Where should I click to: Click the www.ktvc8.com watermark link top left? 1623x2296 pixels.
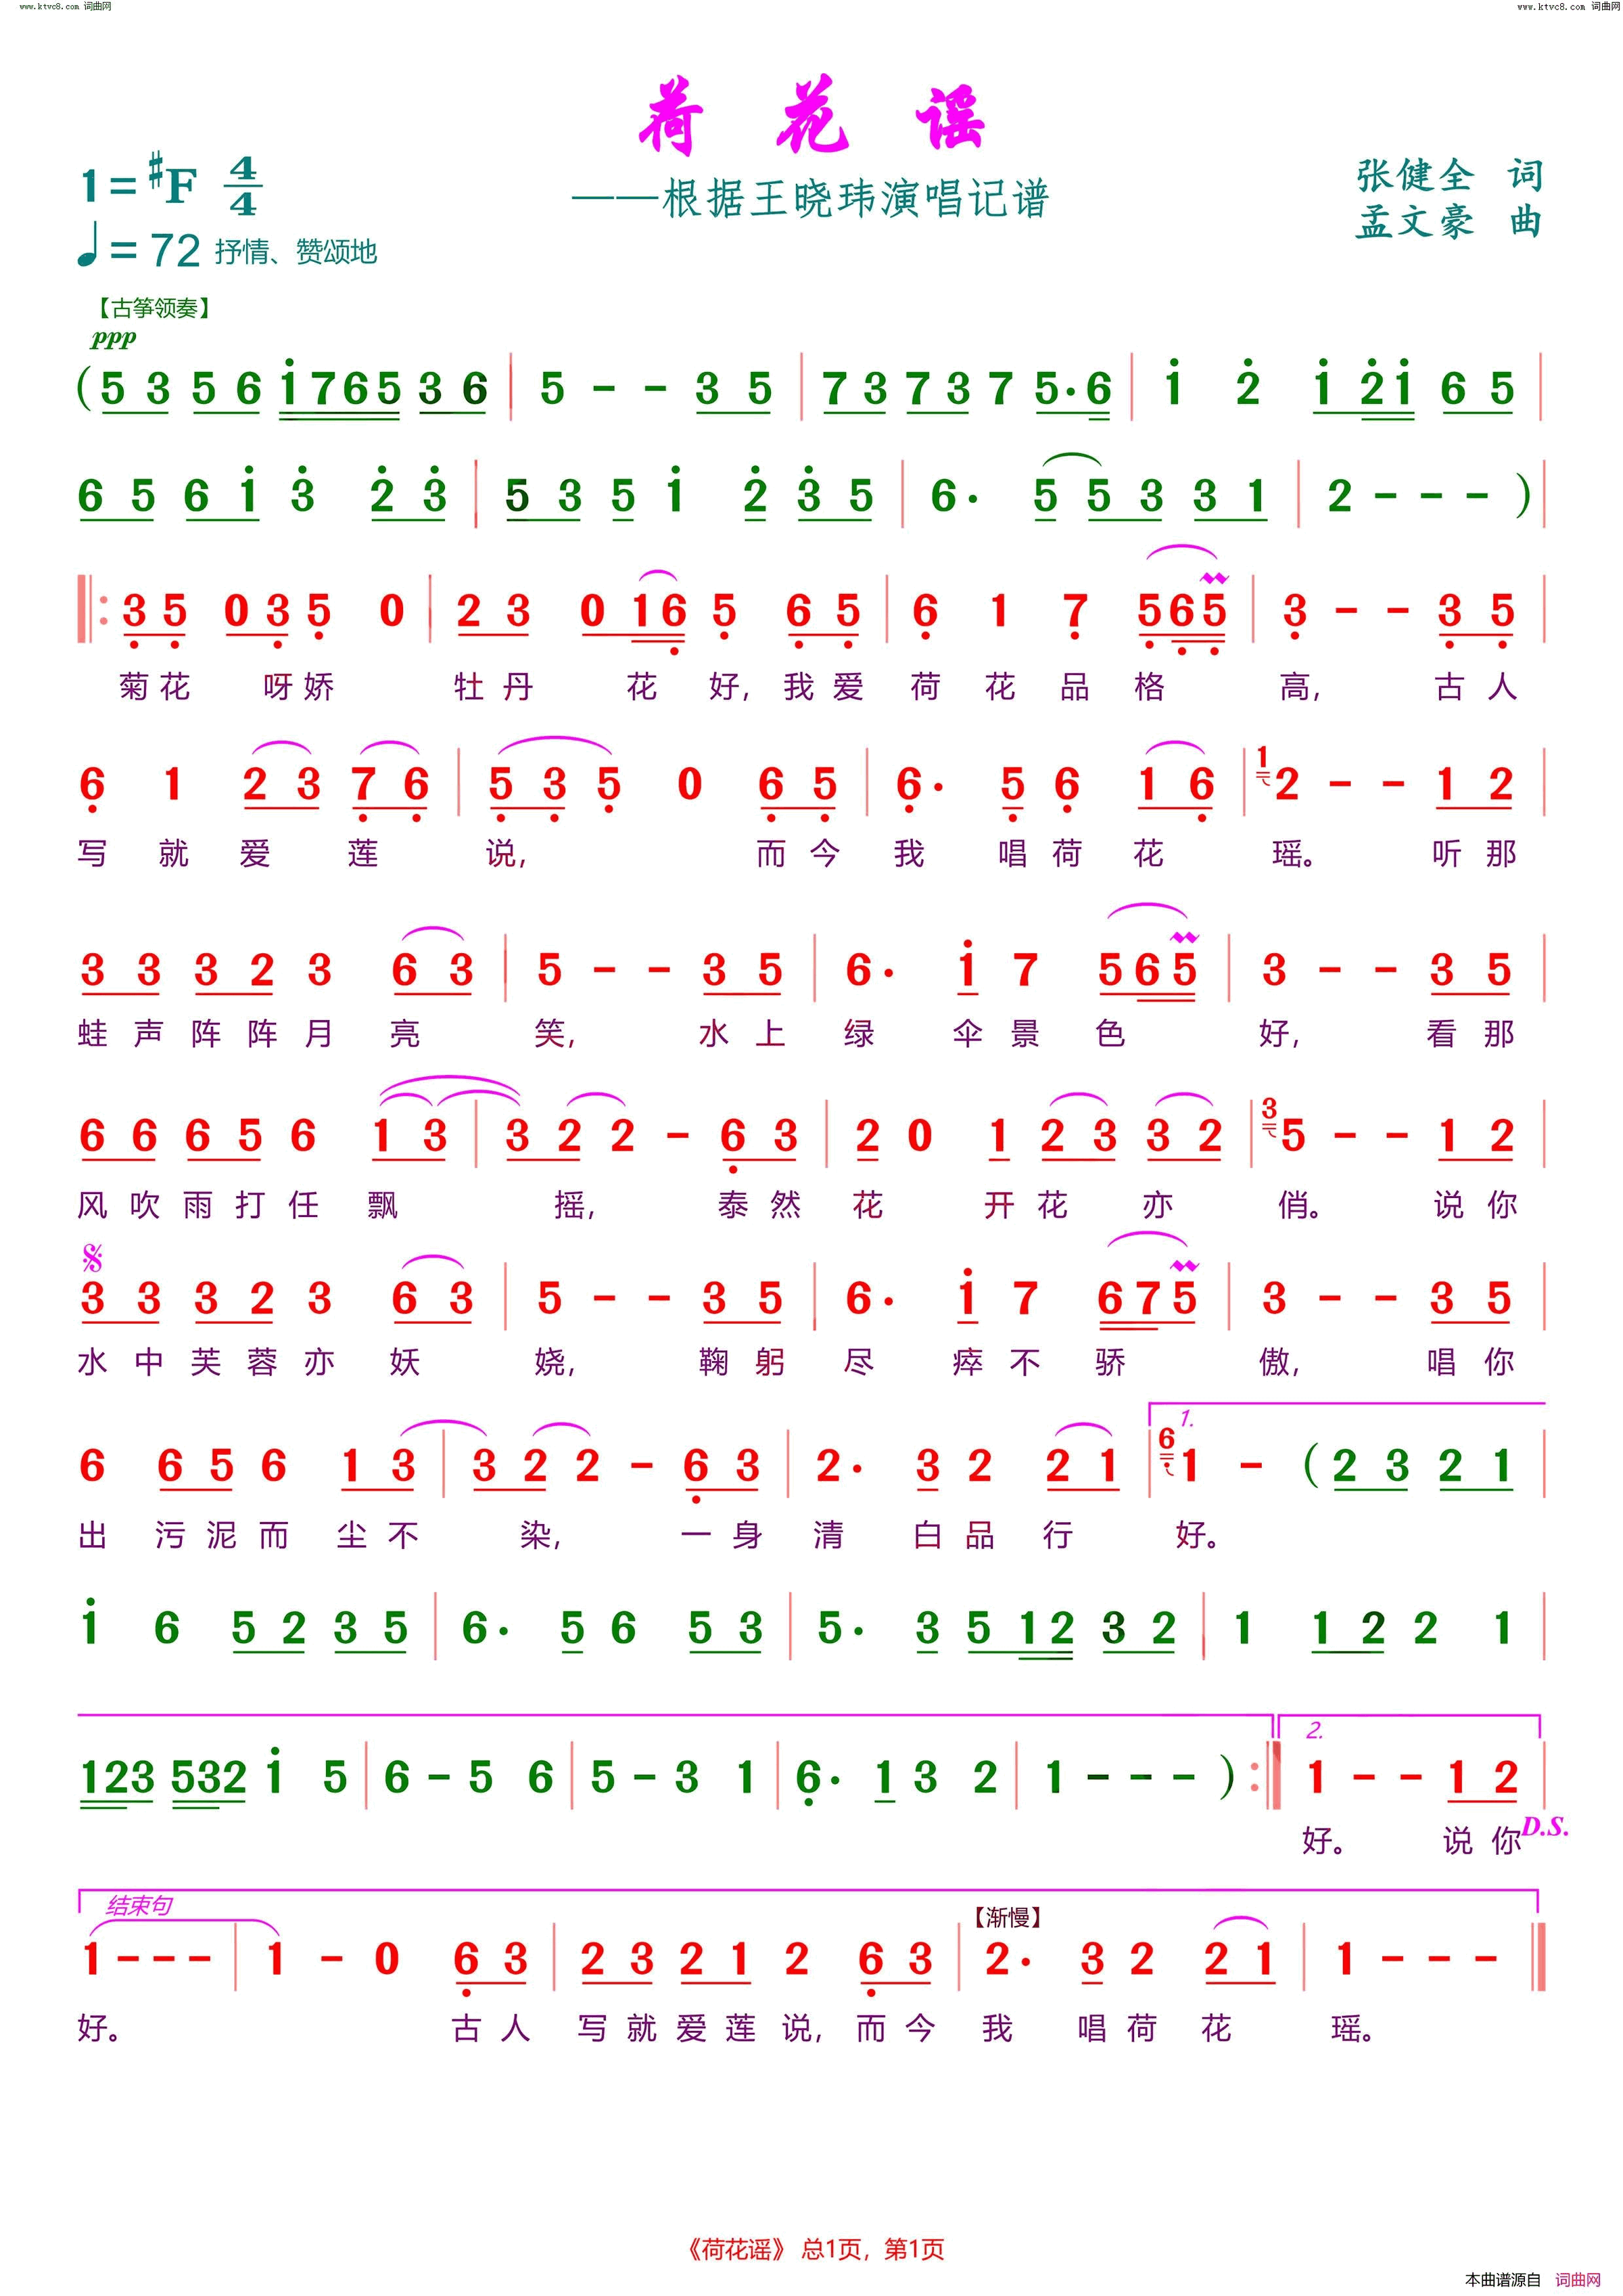click(66, 7)
